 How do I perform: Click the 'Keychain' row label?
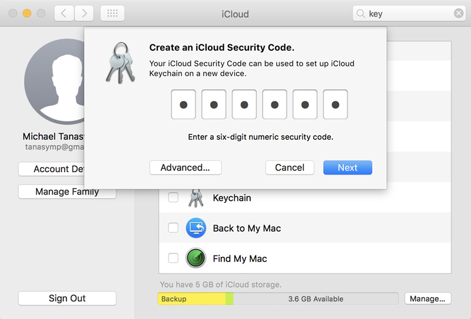pyautogui.click(x=232, y=198)
